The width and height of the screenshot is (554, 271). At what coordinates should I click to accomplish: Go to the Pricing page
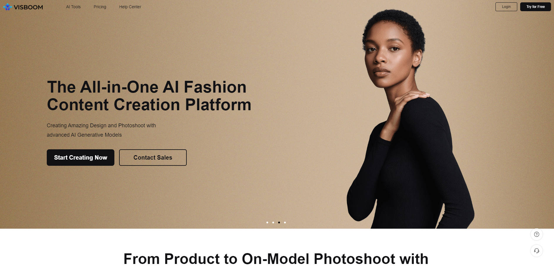click(100, 7)
